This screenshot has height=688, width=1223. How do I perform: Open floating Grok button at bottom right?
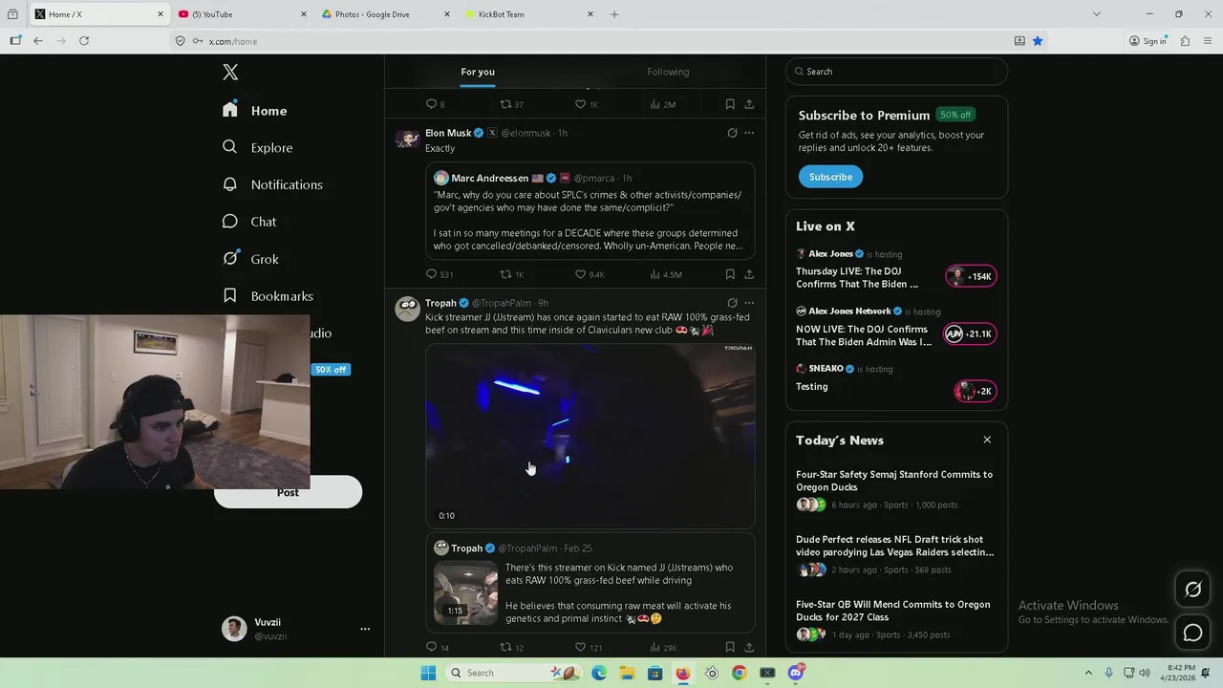tap(1192, 590)
